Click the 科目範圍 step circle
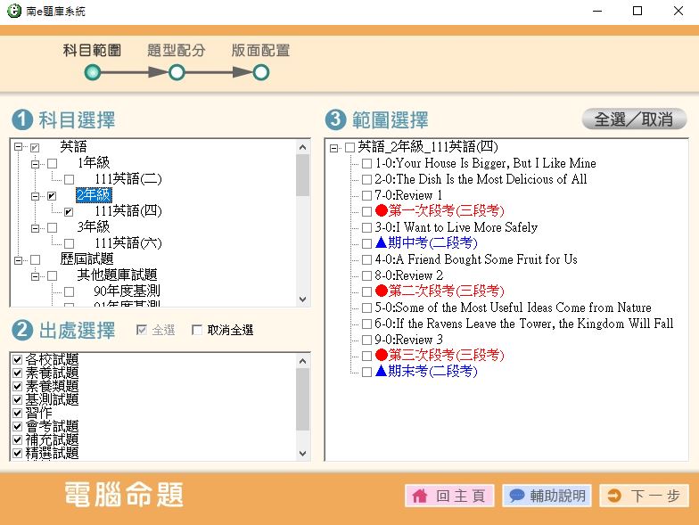 [x=93, y=73]
